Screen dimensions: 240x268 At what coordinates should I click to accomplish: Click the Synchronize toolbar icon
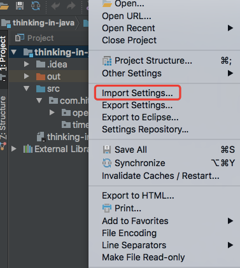36,5
